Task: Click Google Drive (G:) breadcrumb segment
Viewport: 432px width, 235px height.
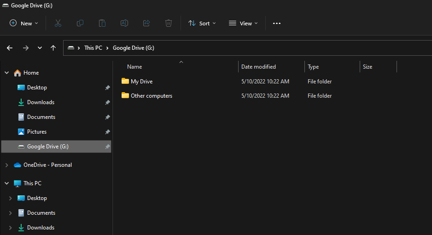Action: (134, 48)
